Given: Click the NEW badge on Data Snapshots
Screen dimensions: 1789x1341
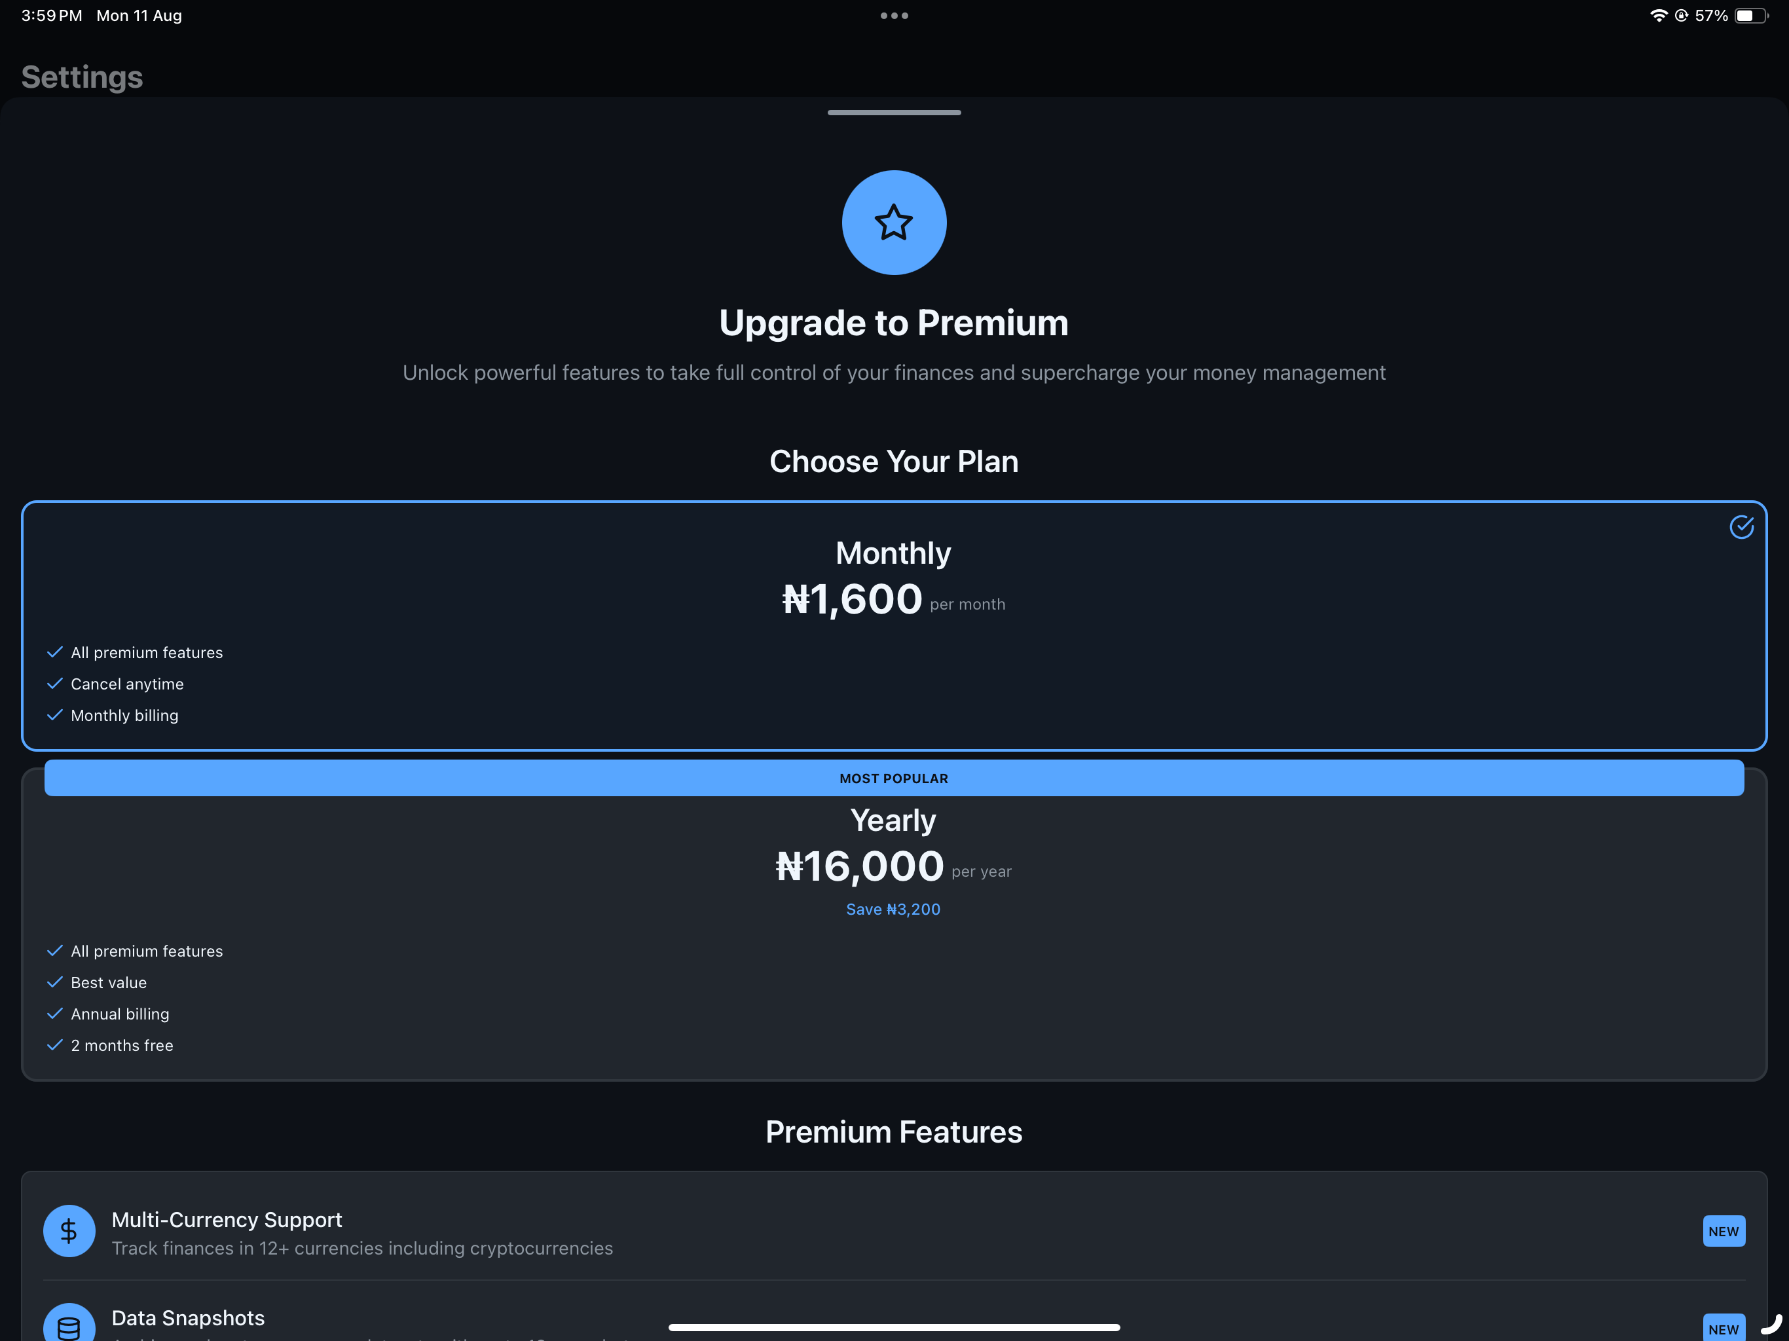Looking at the screenshot, I should pyautogui.click(x=1724, y=1328).
